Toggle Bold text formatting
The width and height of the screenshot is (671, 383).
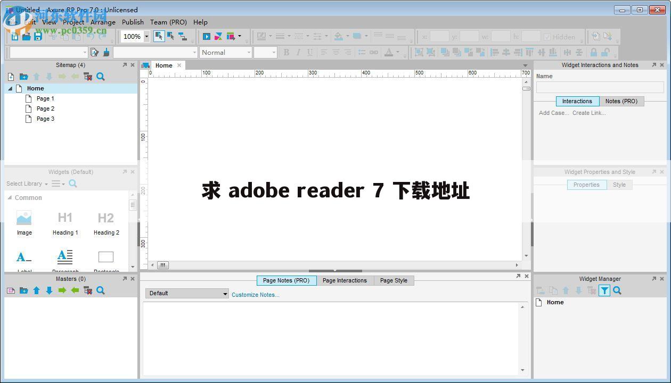point(286,52)
